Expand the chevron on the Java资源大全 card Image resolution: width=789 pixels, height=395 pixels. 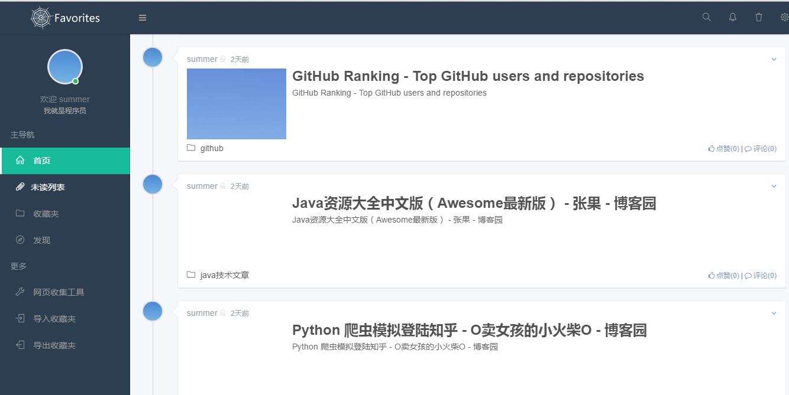[774, 185]
